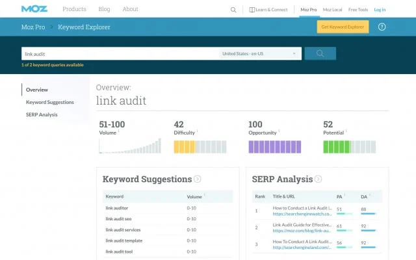Click info icon beside PA column header
The height and width of the screenshot is (260, 416).
pos(344,195)
